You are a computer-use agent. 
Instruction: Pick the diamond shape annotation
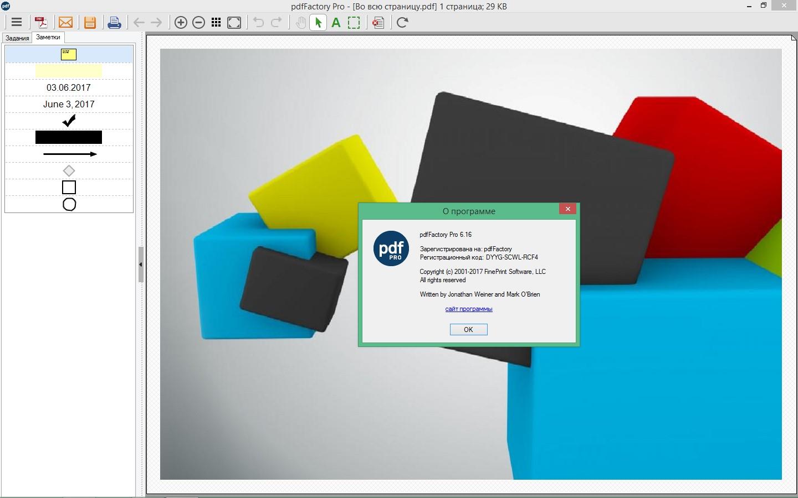point(69,170)
